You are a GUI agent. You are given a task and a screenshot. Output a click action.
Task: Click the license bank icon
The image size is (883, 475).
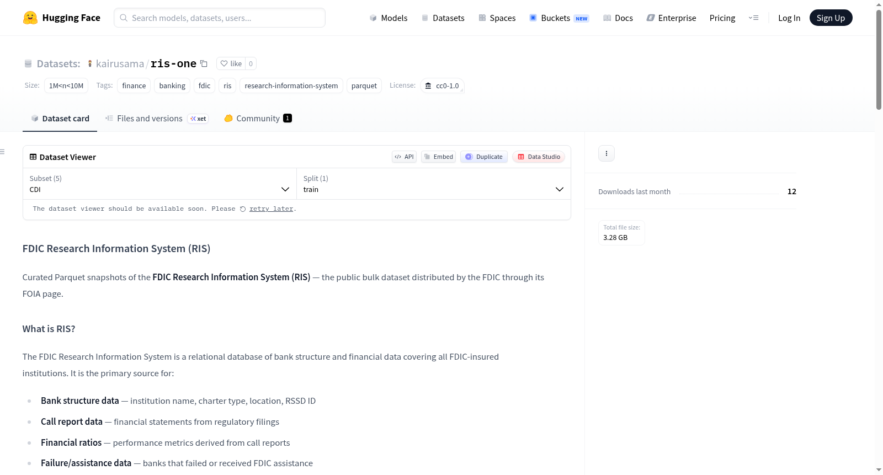click(428, 86)
